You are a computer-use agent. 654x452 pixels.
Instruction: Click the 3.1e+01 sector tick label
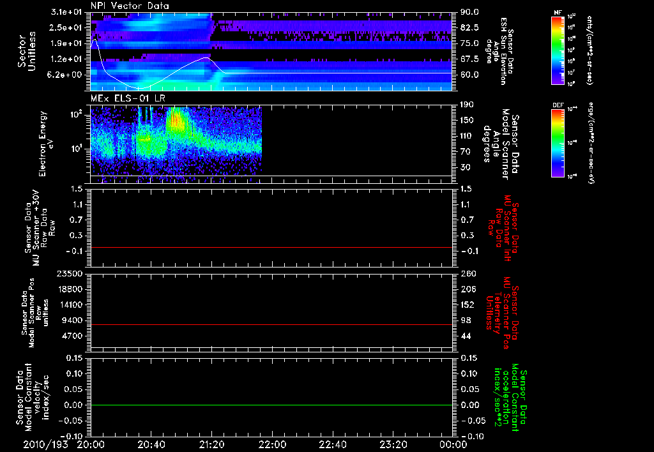[x=66, y=12]
